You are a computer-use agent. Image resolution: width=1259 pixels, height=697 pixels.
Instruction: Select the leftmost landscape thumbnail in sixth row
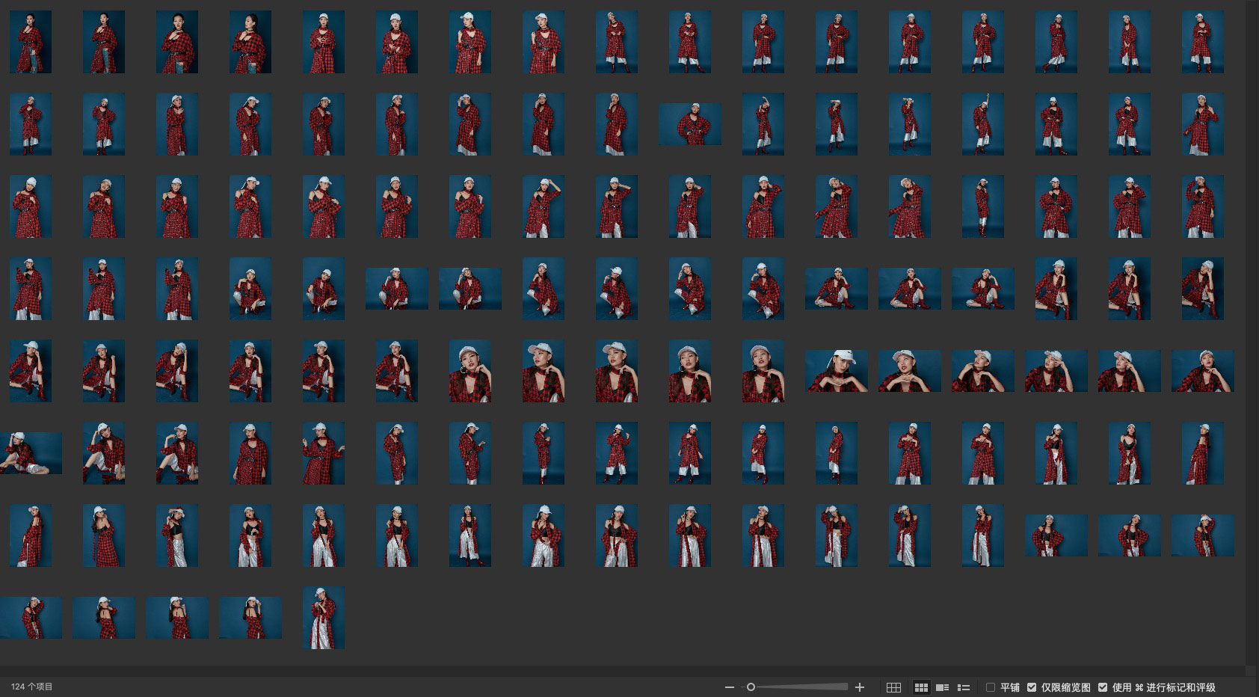[x=31, y=453]
